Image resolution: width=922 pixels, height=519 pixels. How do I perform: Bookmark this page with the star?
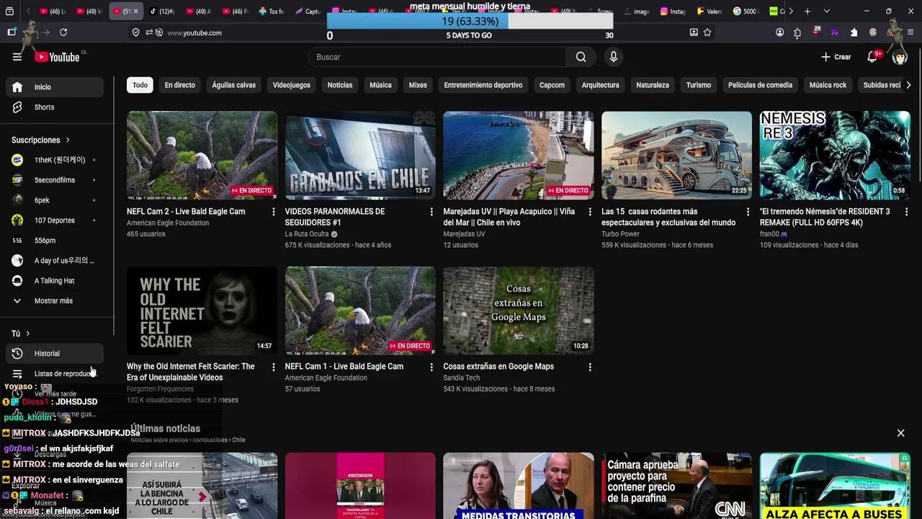pyautogui.click(x=707, y=32)
